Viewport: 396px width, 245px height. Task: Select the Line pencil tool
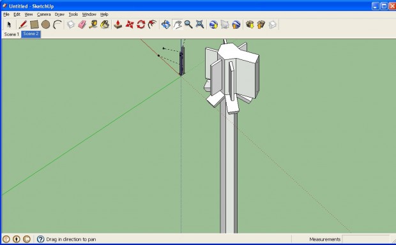[x=23, y=24]
